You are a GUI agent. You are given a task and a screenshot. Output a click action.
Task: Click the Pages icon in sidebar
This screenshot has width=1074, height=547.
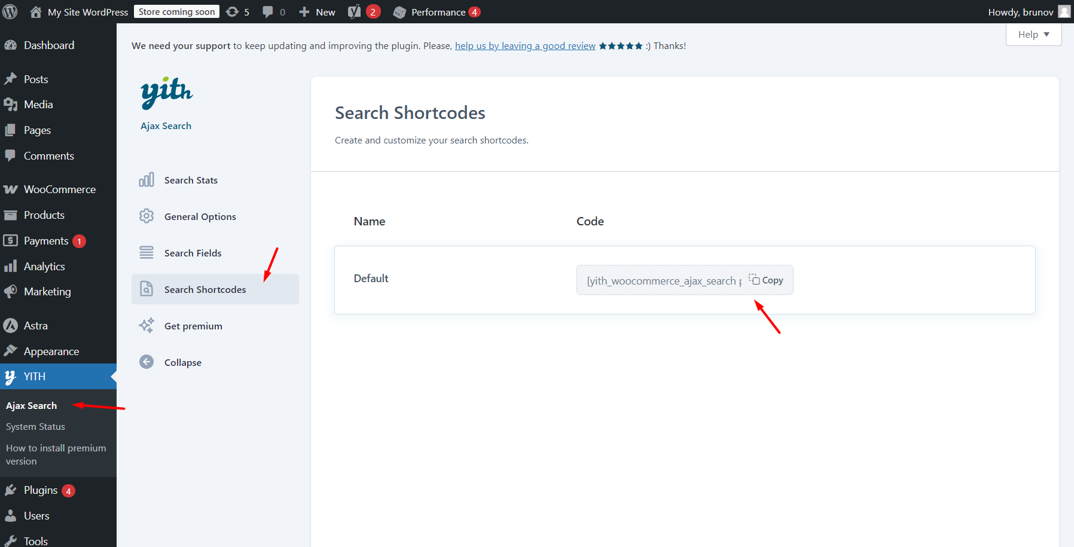click(x=10, y=130)
